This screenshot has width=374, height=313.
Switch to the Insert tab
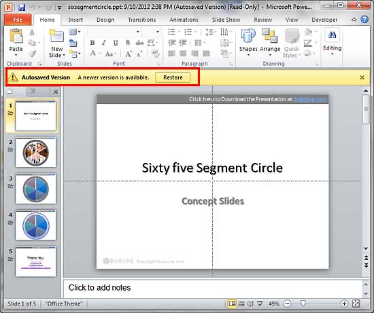[75, 20]
